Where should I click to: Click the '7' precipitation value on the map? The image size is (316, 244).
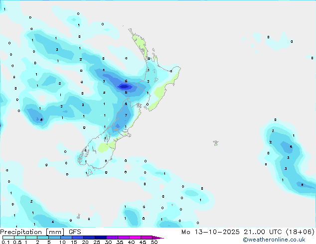pos(126,116)
